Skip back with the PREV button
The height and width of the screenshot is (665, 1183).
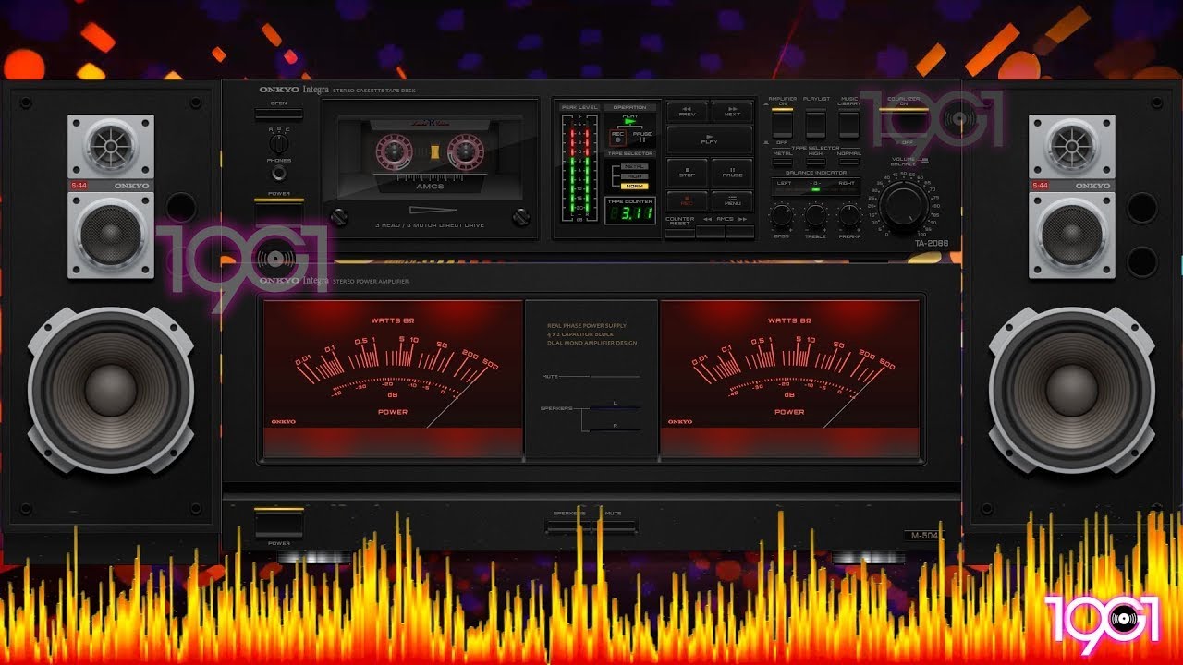(687, 111)
